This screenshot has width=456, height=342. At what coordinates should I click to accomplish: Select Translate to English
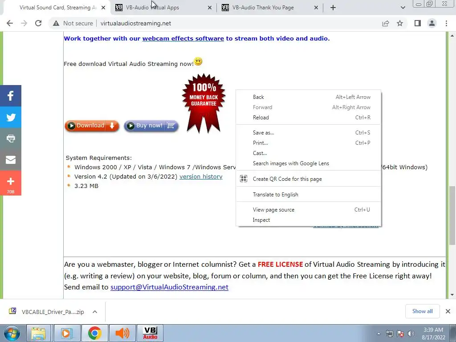[309, 195]
